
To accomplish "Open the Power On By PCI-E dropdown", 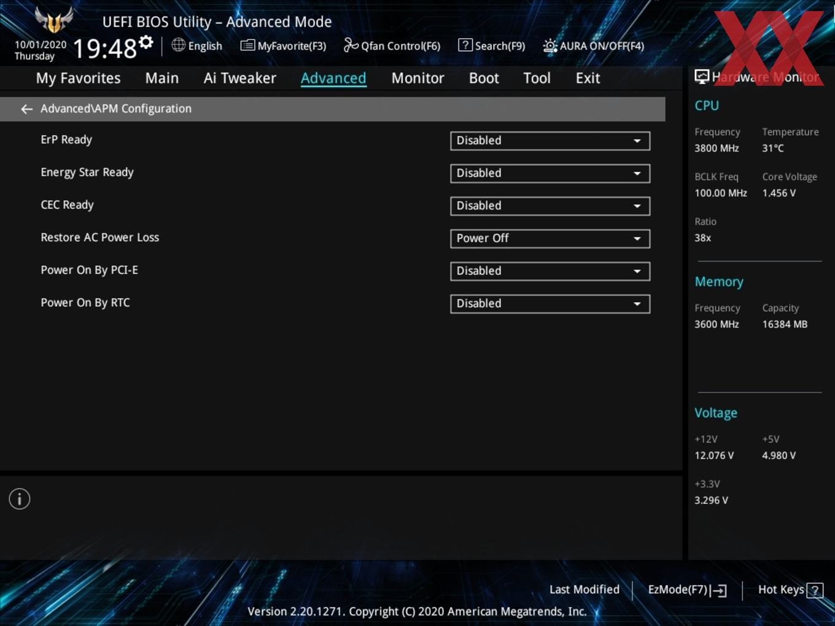I will [x=550, y=271].
